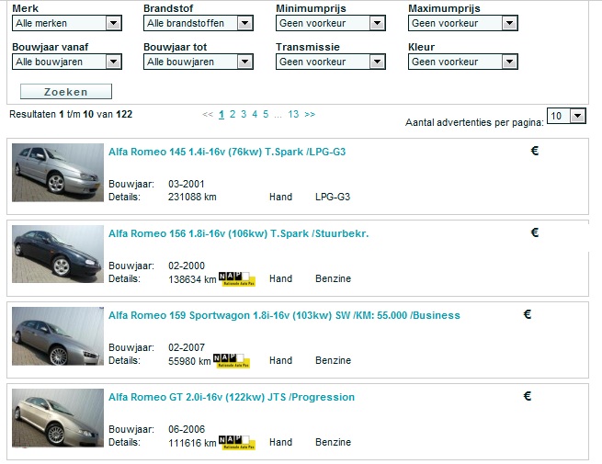Go to results page 2
The height and width of the screenshot is (464, 602).
point(233,114)
